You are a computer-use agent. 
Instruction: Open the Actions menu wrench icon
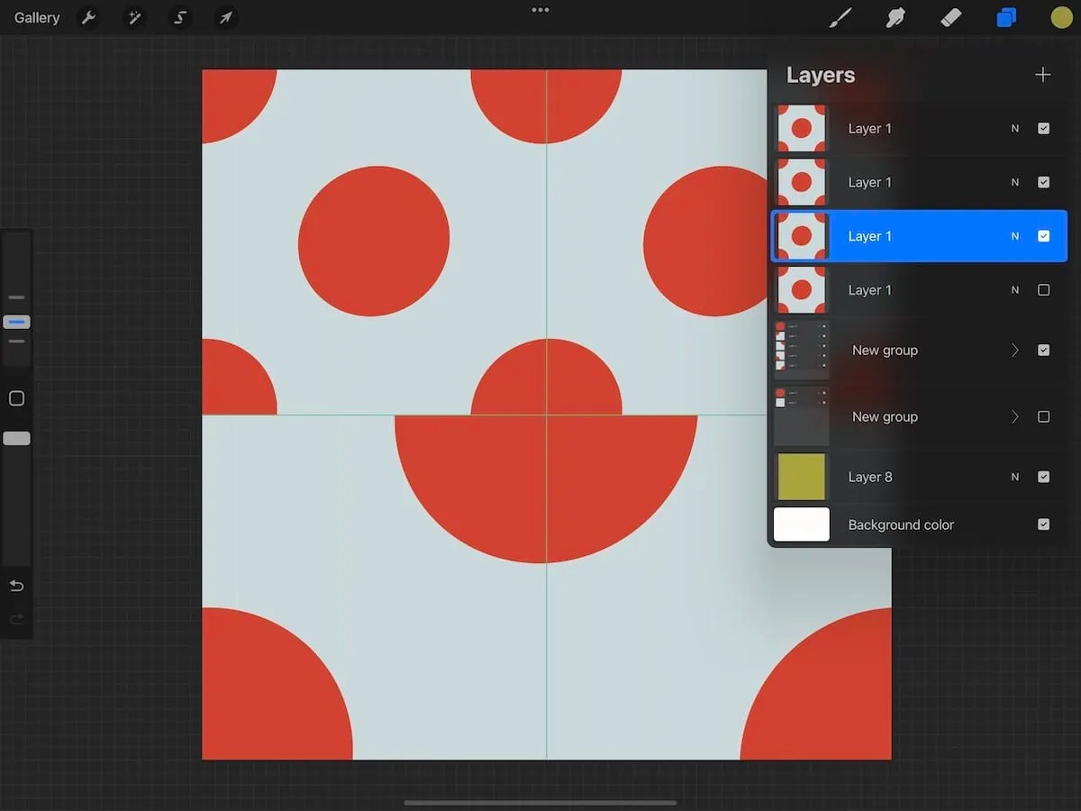click(88, 17)
